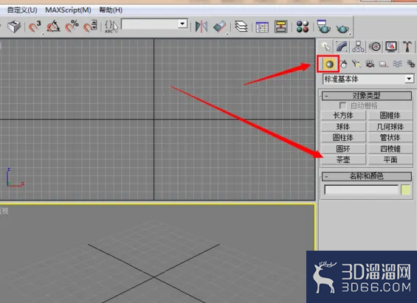Open Render Setup teapot icon

coord(324,27)
